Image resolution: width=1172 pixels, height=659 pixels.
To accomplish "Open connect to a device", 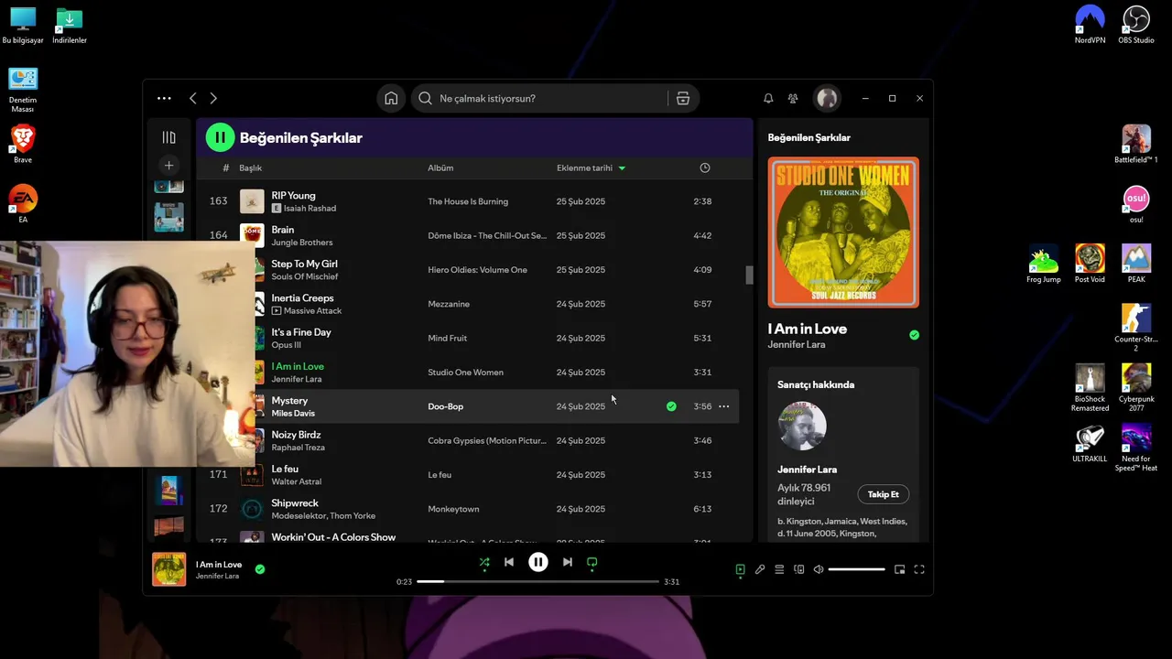I will (x=799, y=569).
